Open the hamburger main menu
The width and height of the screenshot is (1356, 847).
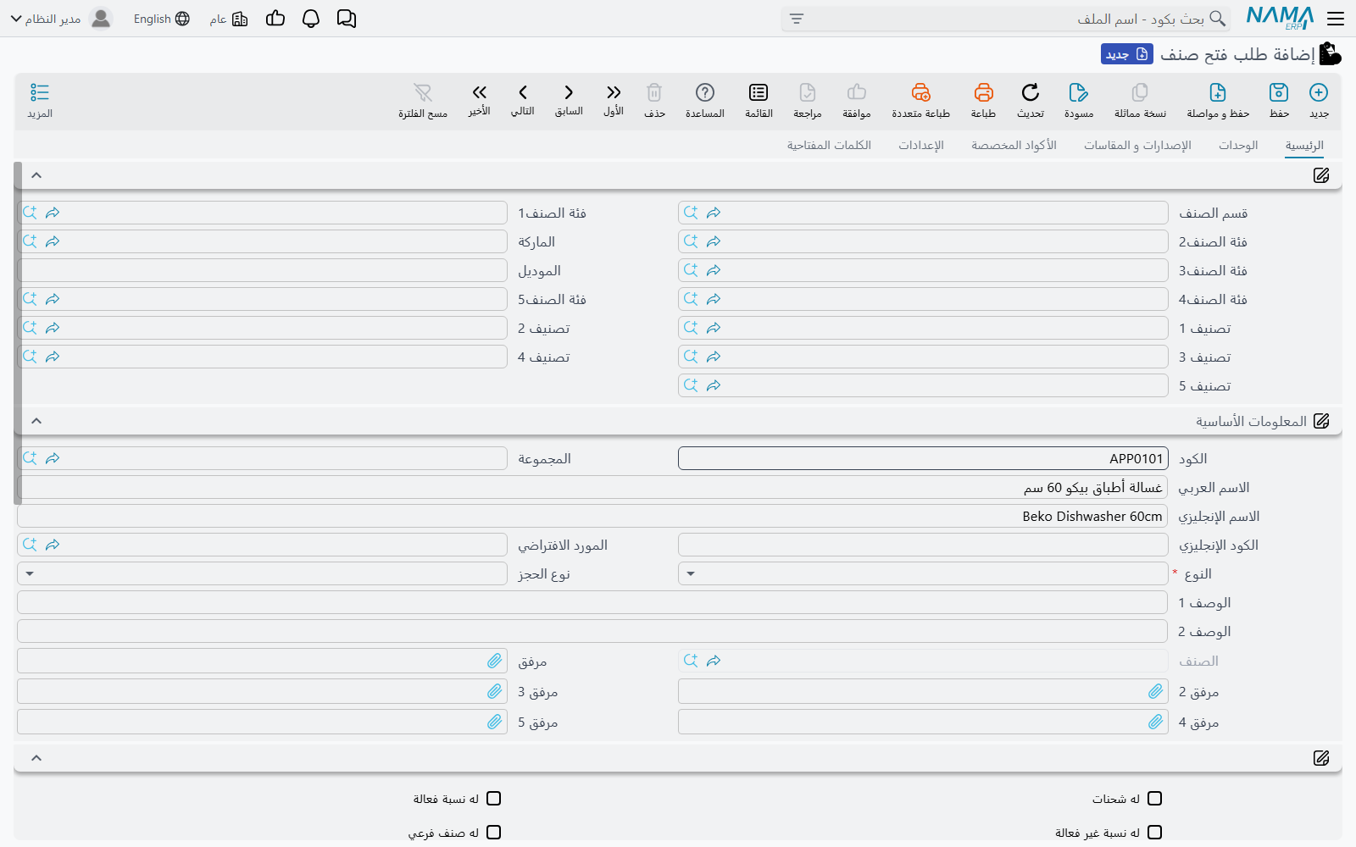[x=1336, y=19]
